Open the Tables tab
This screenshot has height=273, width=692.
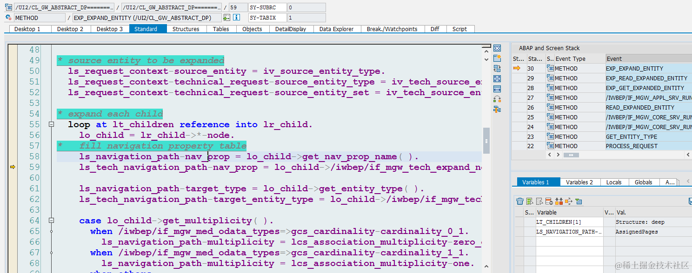tap(221, 29)
